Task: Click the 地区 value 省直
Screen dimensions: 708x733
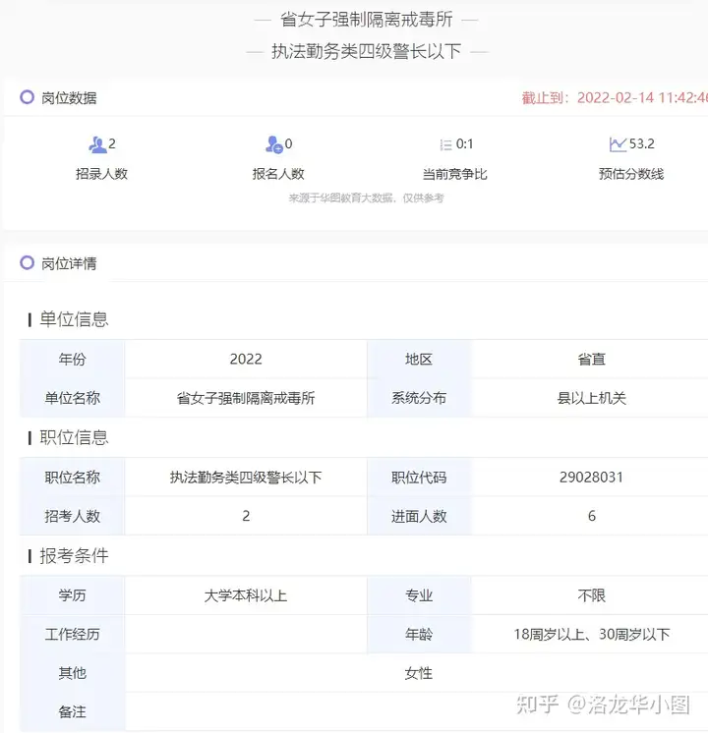Action: [x=592, y=359]
